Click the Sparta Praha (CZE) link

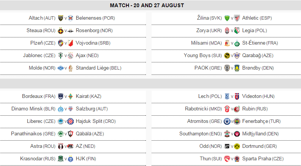pos(260,159)
